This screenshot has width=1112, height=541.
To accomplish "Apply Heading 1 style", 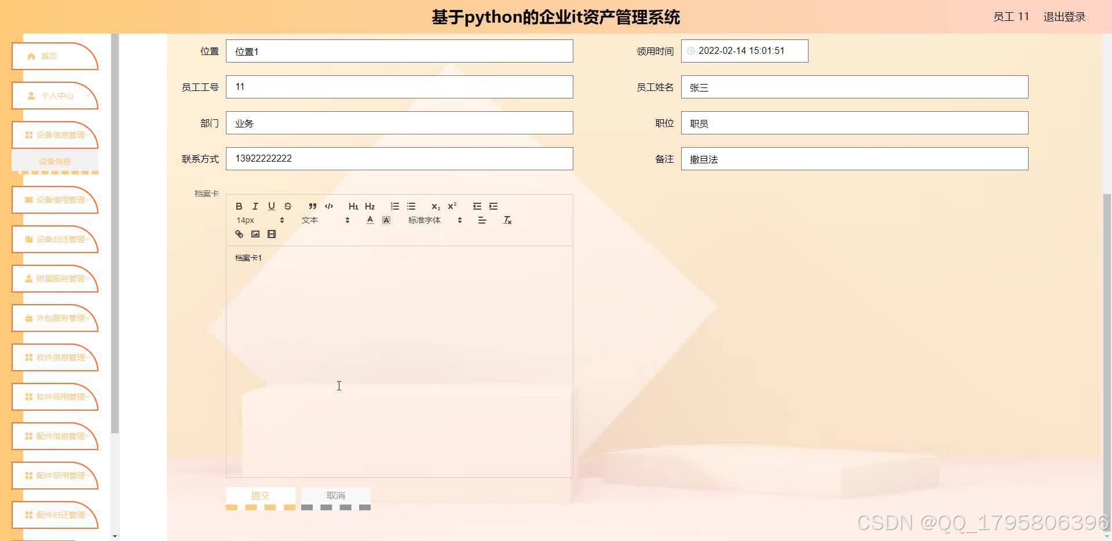I will tap(353, 206).
